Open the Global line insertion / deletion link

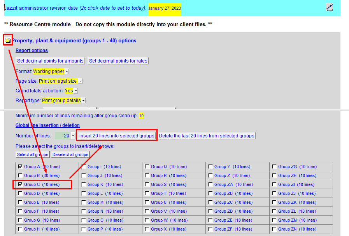coord(47,125)
